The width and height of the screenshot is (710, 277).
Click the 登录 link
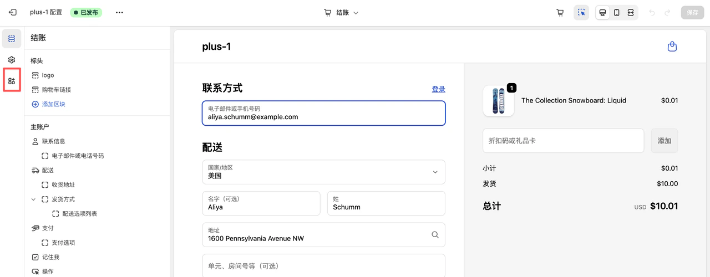pos(439,89)
